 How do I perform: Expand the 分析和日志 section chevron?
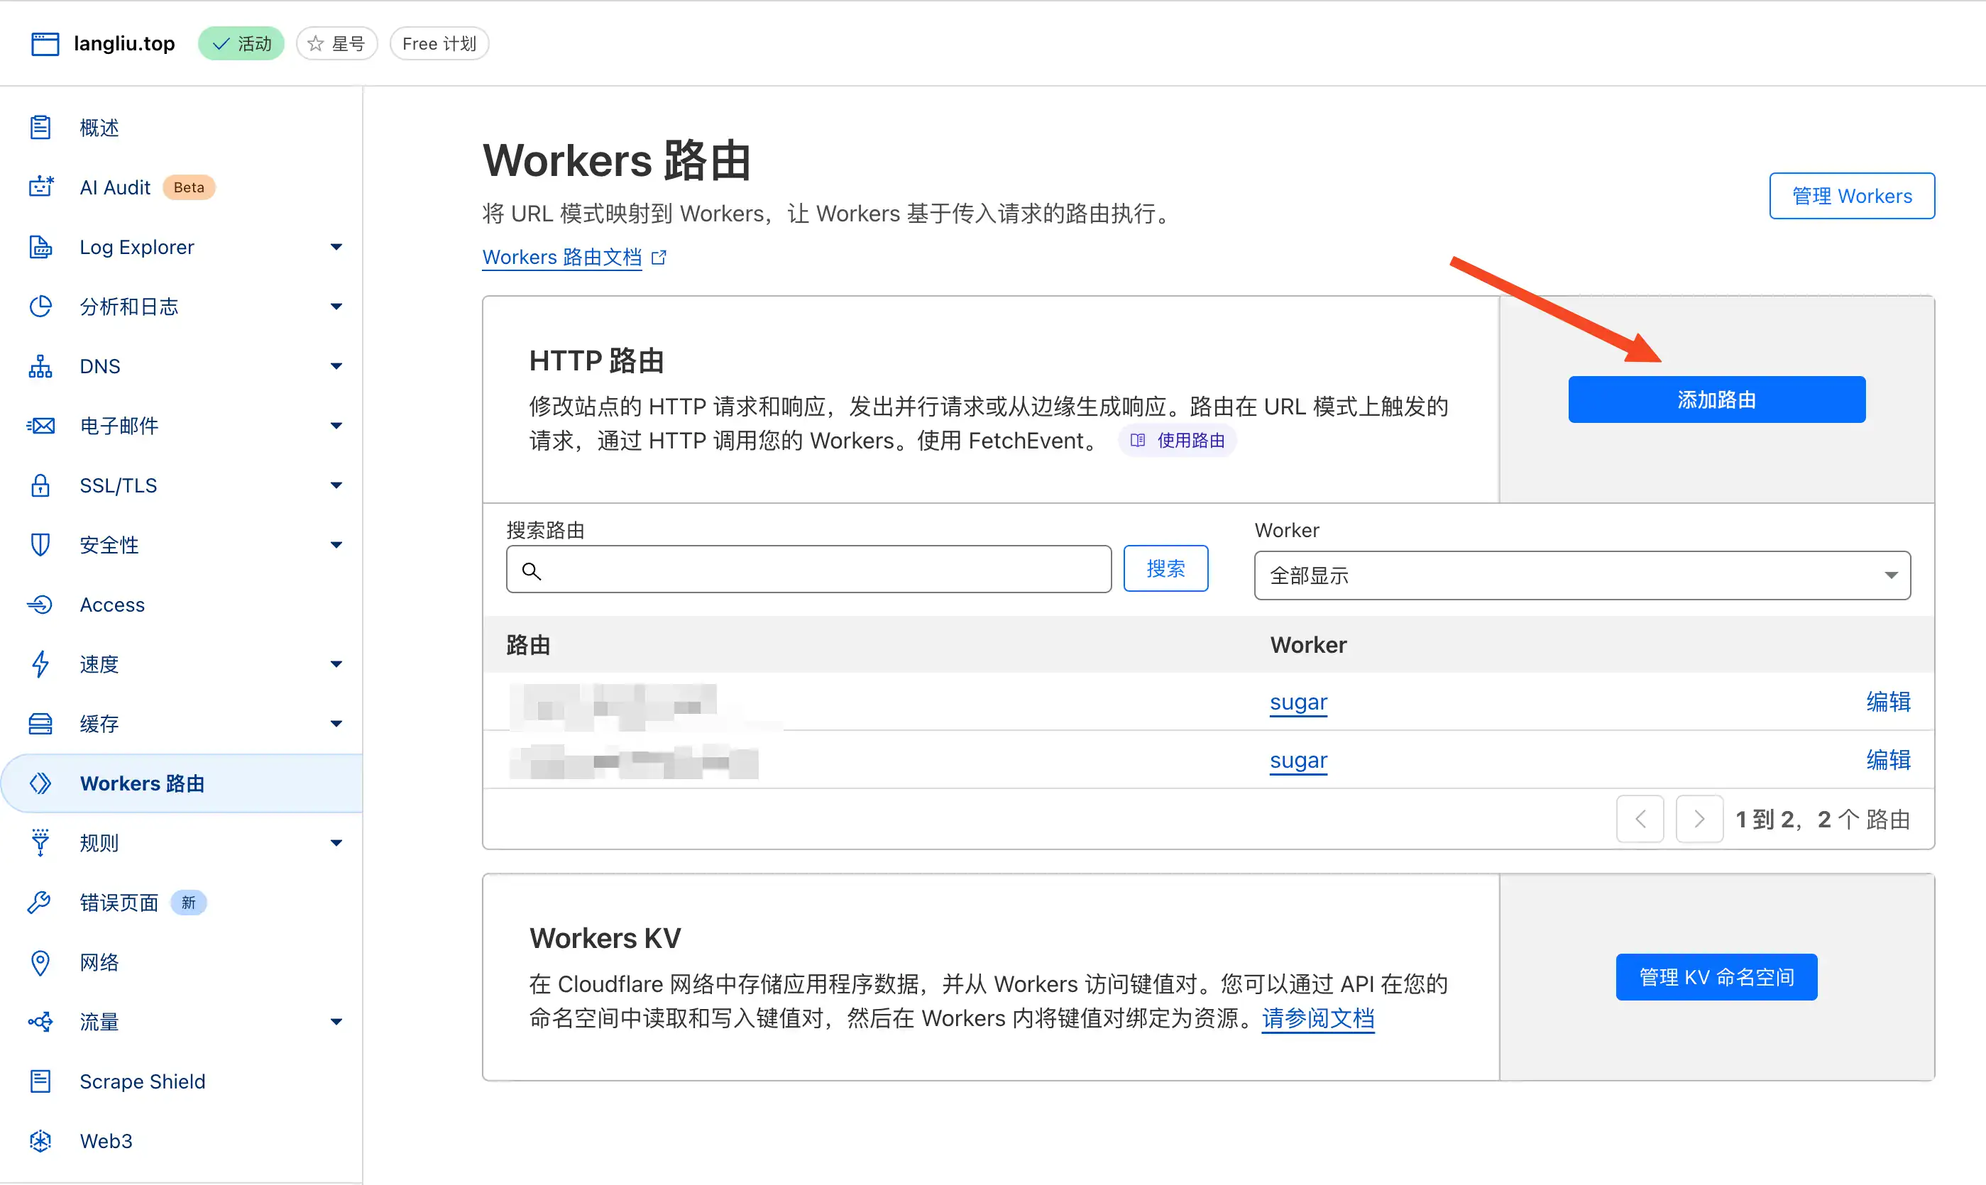337,307
